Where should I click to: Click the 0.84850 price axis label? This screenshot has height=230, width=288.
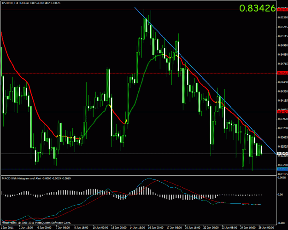tap(282, 54)
